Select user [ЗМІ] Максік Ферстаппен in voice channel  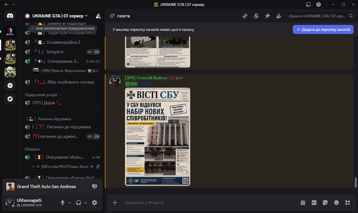(66, 71)
